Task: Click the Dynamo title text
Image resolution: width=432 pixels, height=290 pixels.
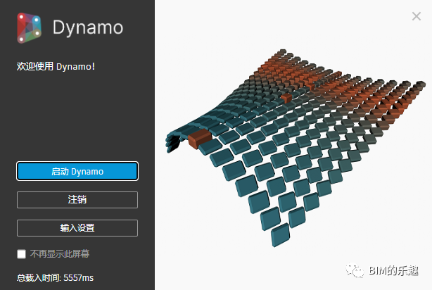Action: click(88, 28)
